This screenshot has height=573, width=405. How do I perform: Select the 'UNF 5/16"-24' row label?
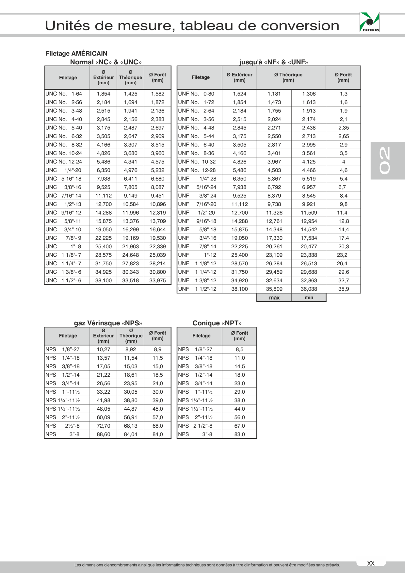click(x=197, y=187)
